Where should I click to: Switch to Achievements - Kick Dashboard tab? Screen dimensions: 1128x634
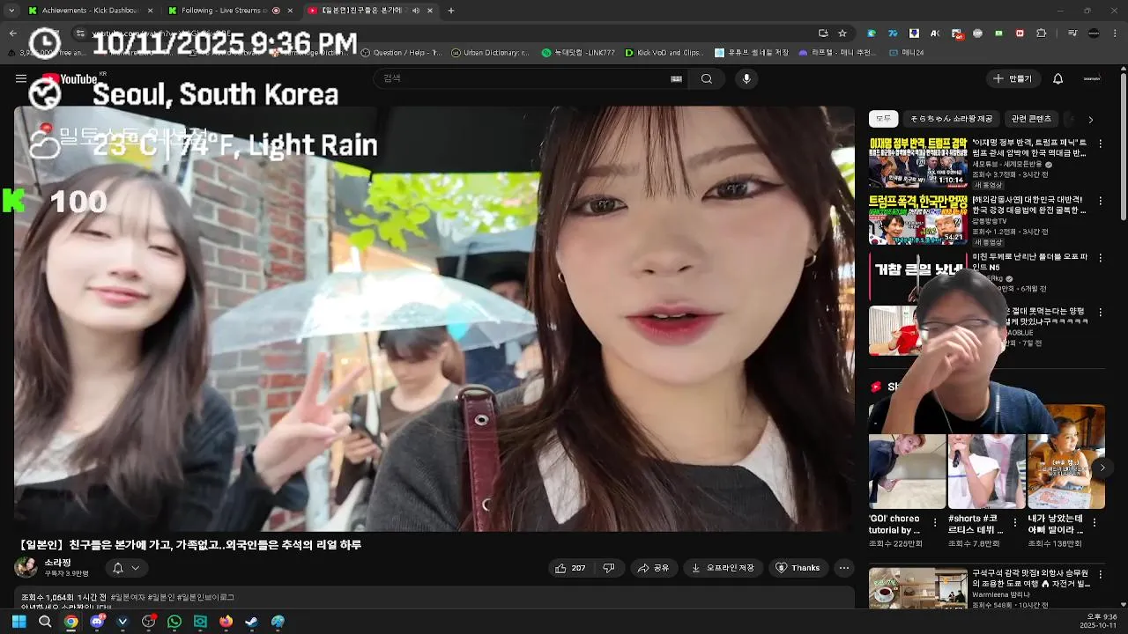pyautogui.click(x=91, y=11)
